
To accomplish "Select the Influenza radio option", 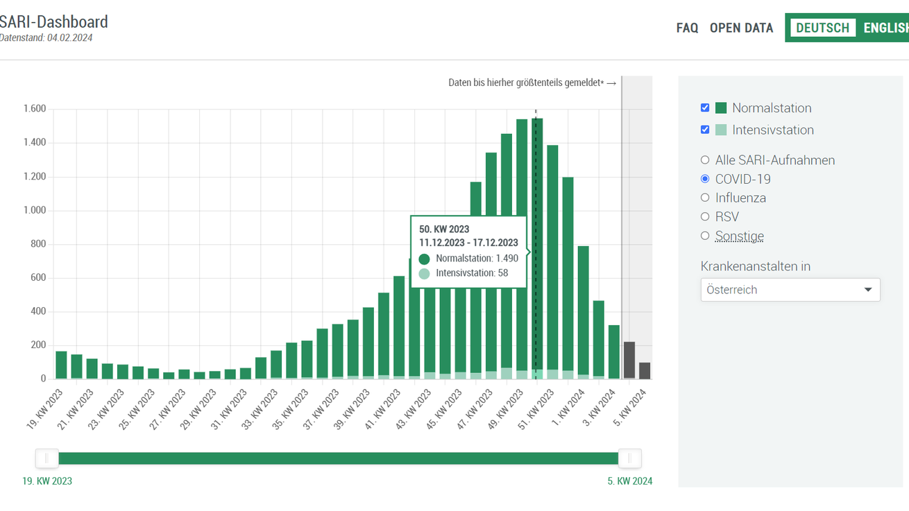I will point(705,198).
